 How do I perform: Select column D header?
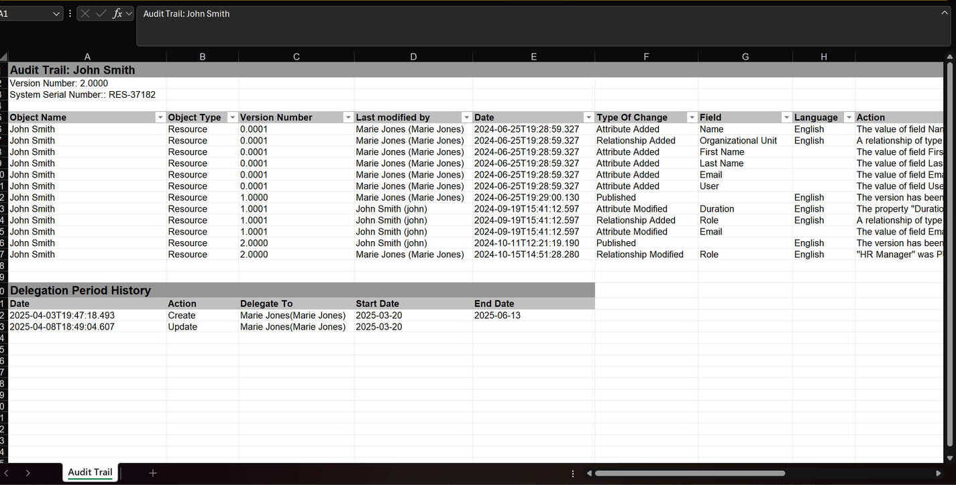click(413, 57)
